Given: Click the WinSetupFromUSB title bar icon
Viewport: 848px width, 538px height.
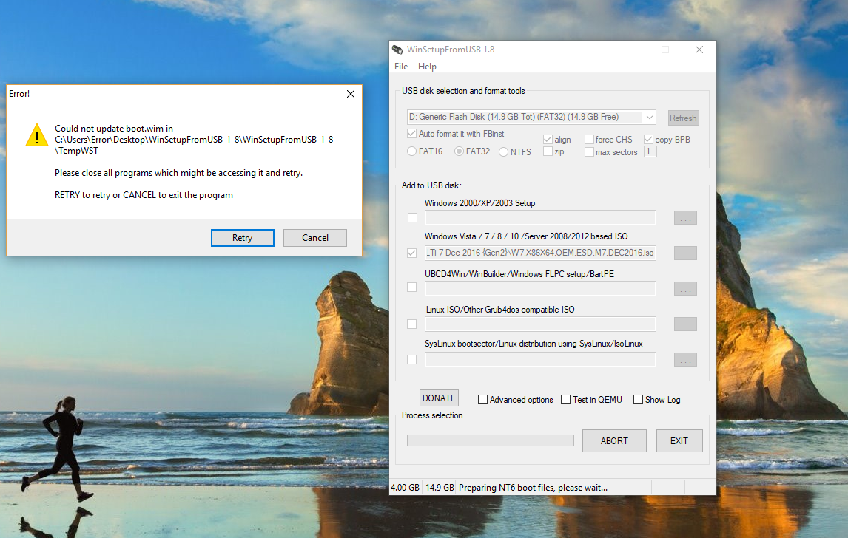Looking at the screenshot, I should (397, 50).
